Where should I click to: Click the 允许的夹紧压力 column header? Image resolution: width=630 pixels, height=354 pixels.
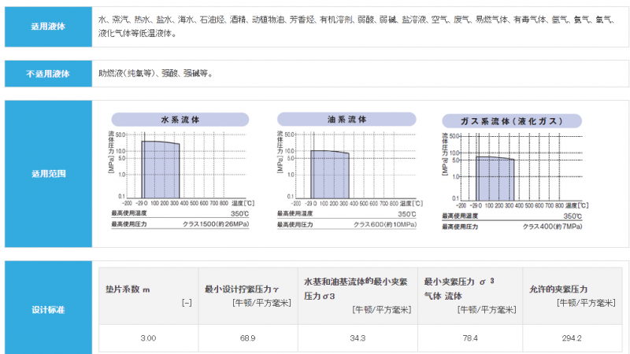(x=559, y=289)
